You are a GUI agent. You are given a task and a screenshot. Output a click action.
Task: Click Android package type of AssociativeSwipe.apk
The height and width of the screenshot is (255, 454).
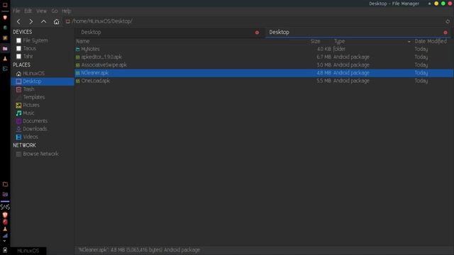[x=351, y=65]
